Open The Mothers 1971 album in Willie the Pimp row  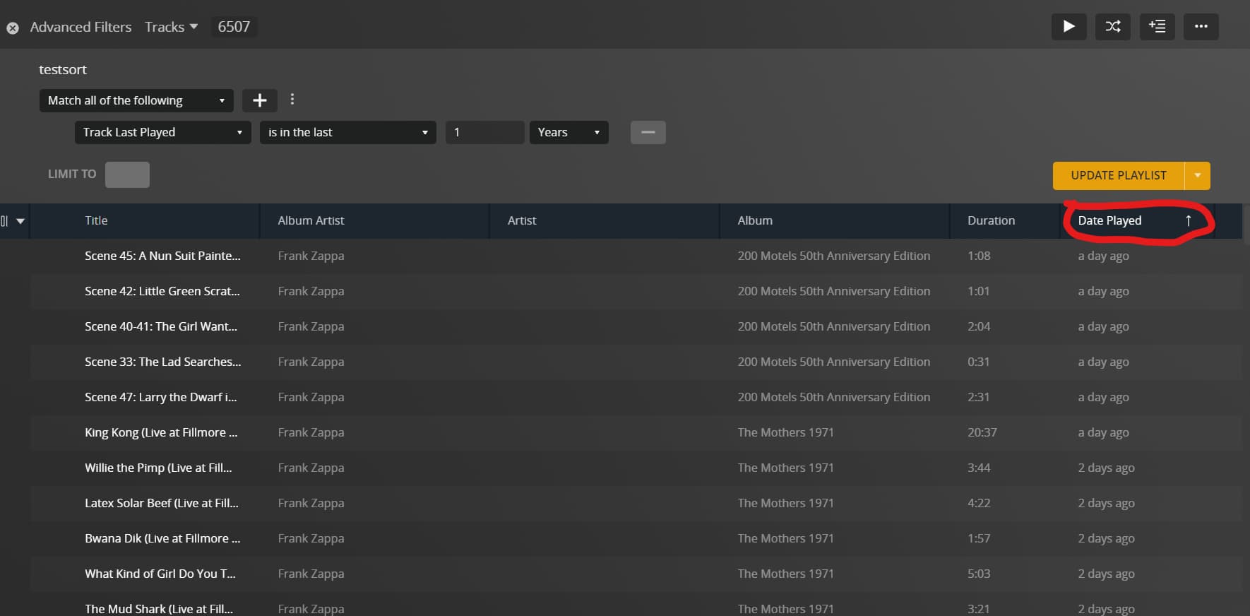coord(786,468)
